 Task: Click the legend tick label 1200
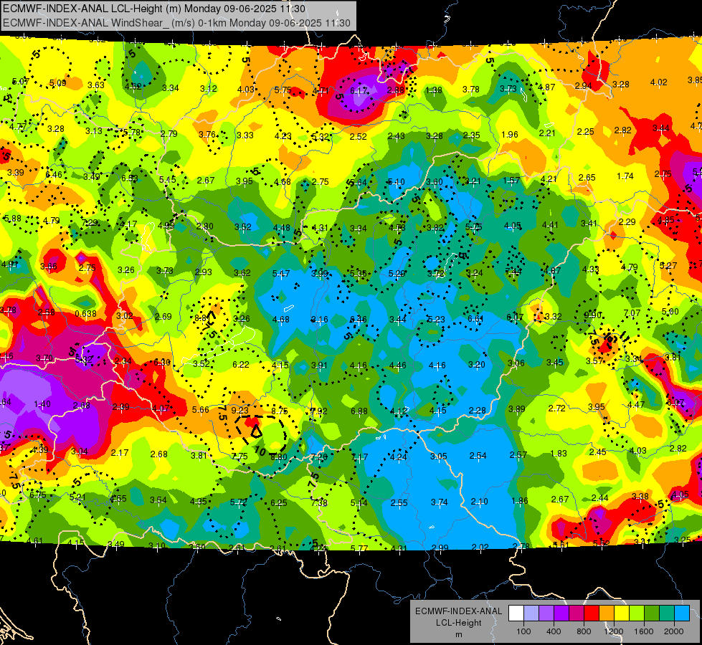614,631
